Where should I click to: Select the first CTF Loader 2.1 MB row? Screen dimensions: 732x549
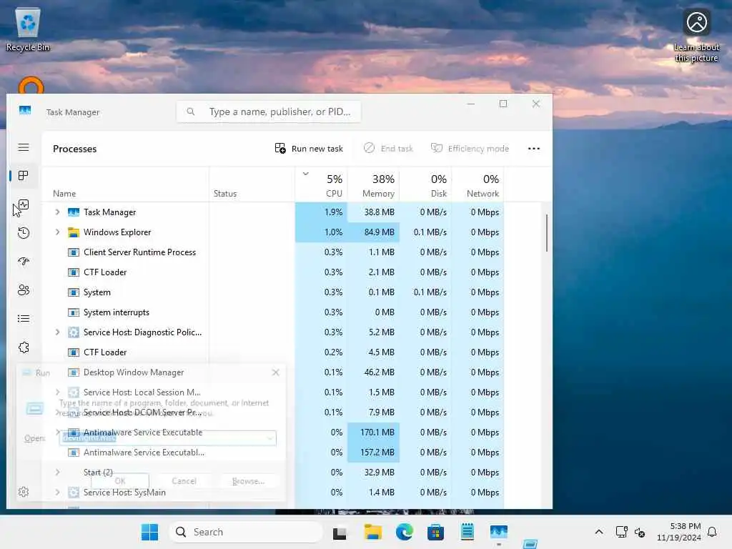272,272
